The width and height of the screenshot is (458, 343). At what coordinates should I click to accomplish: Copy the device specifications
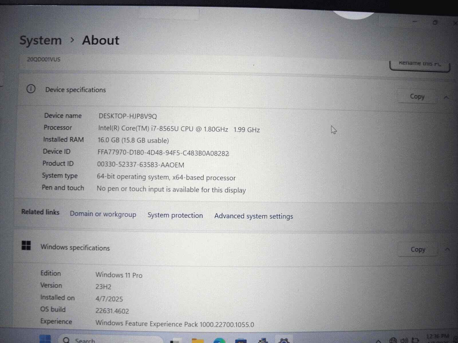coord(417,97)
